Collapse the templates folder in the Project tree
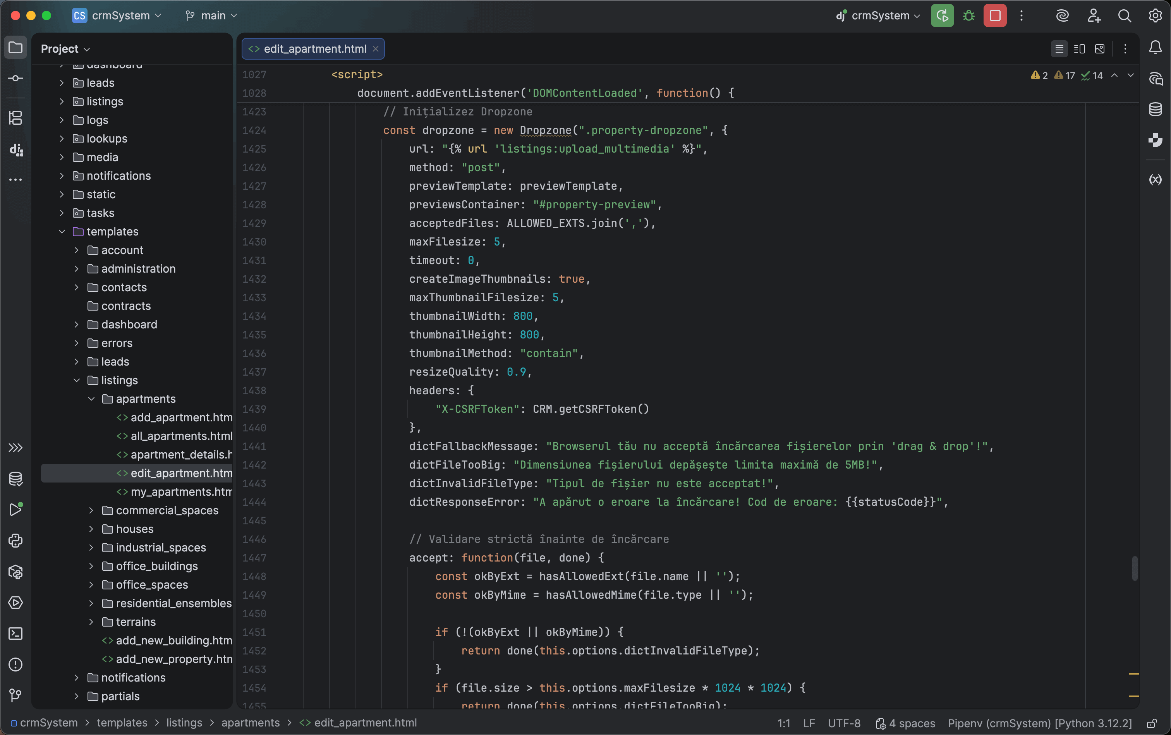 click(62, 232)
